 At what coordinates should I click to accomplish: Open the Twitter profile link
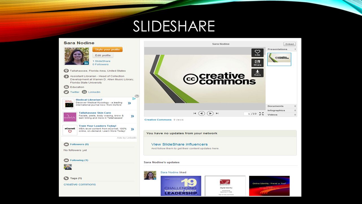pos(75,92)
